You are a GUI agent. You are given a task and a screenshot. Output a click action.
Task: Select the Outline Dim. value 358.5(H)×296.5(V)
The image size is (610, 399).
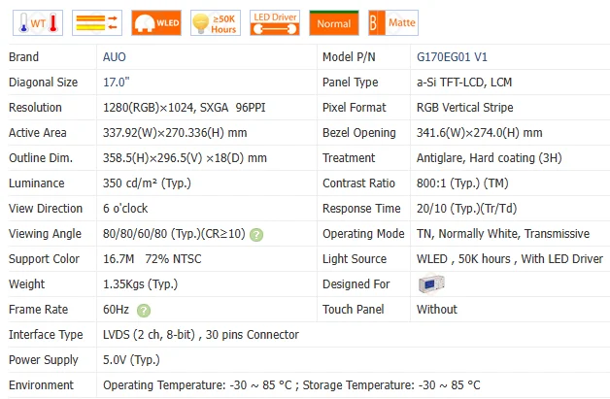tap(152, 158)
